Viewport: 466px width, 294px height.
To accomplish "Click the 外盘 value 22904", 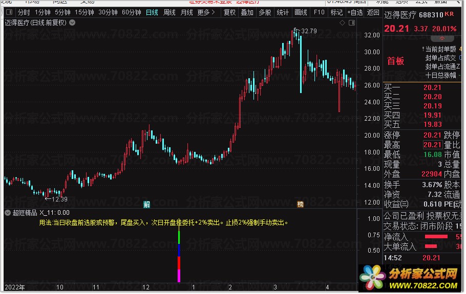I will click(x=432, y=174).
